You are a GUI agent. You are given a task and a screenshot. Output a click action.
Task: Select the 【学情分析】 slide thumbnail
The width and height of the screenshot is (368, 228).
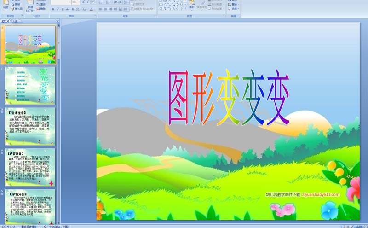tap(30, 207)
